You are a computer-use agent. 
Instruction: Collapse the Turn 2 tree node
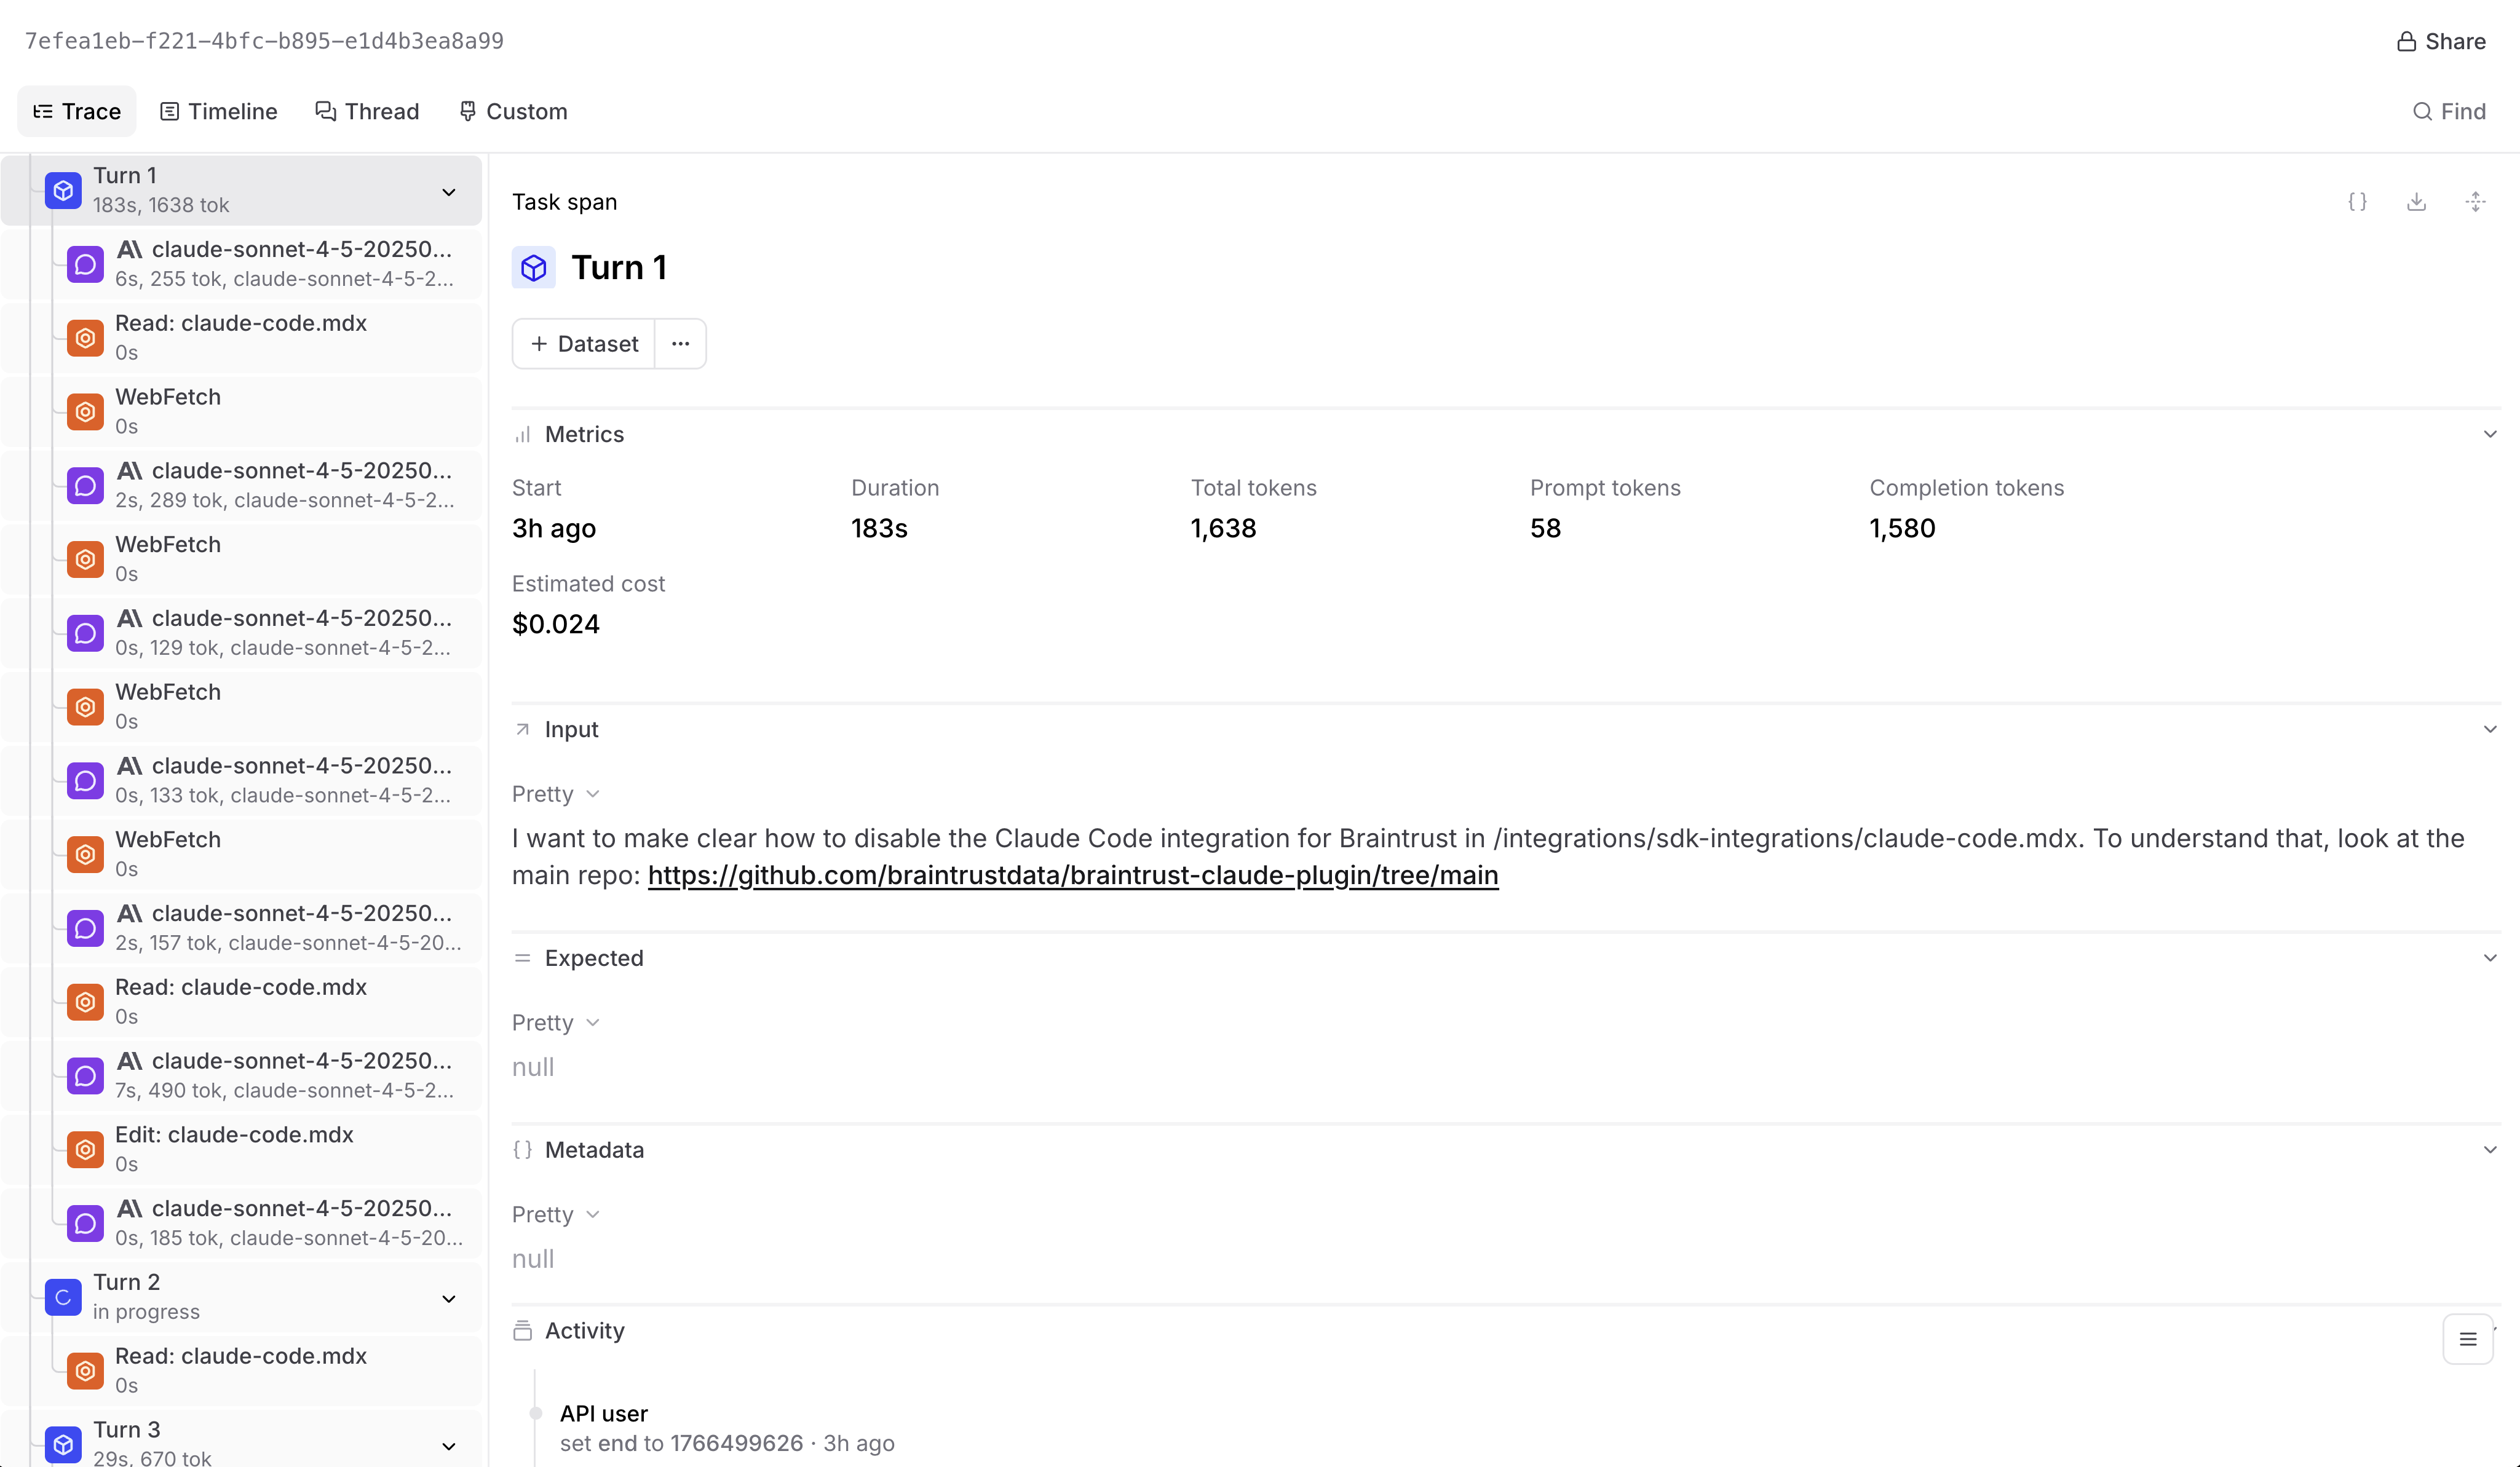click(449, 1299)
